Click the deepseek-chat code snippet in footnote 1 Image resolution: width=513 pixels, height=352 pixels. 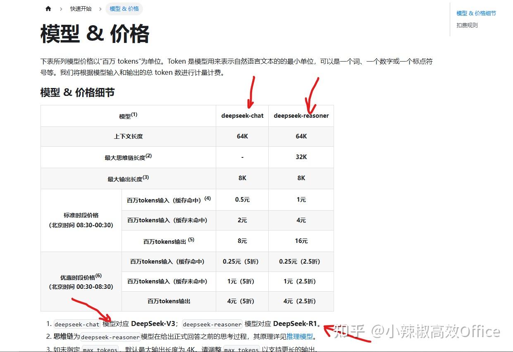point(77,324)
